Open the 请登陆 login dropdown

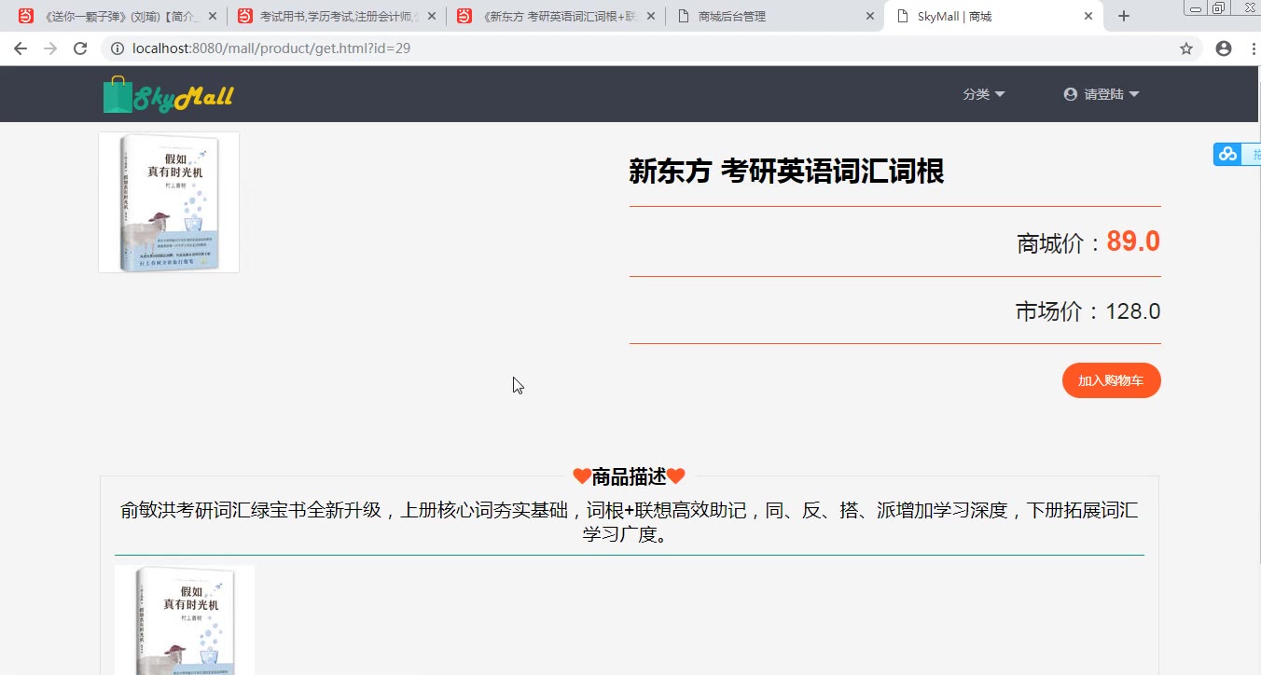tap(1102, 94)
